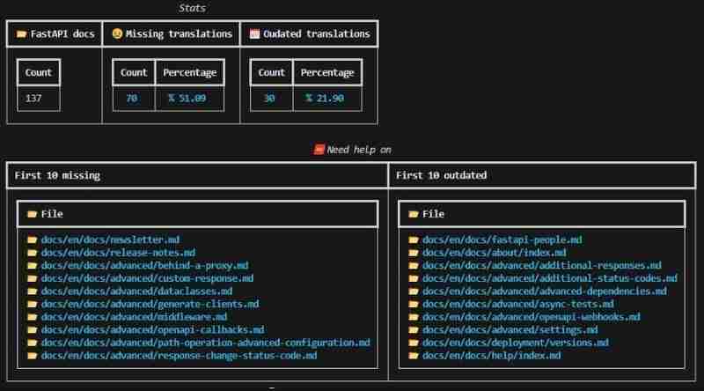Image resolution: width=704 pixels, height=391 pixels.
Task: Select path docs/en/docs/fastapi-people.md
Action: (x=502, y=240)
